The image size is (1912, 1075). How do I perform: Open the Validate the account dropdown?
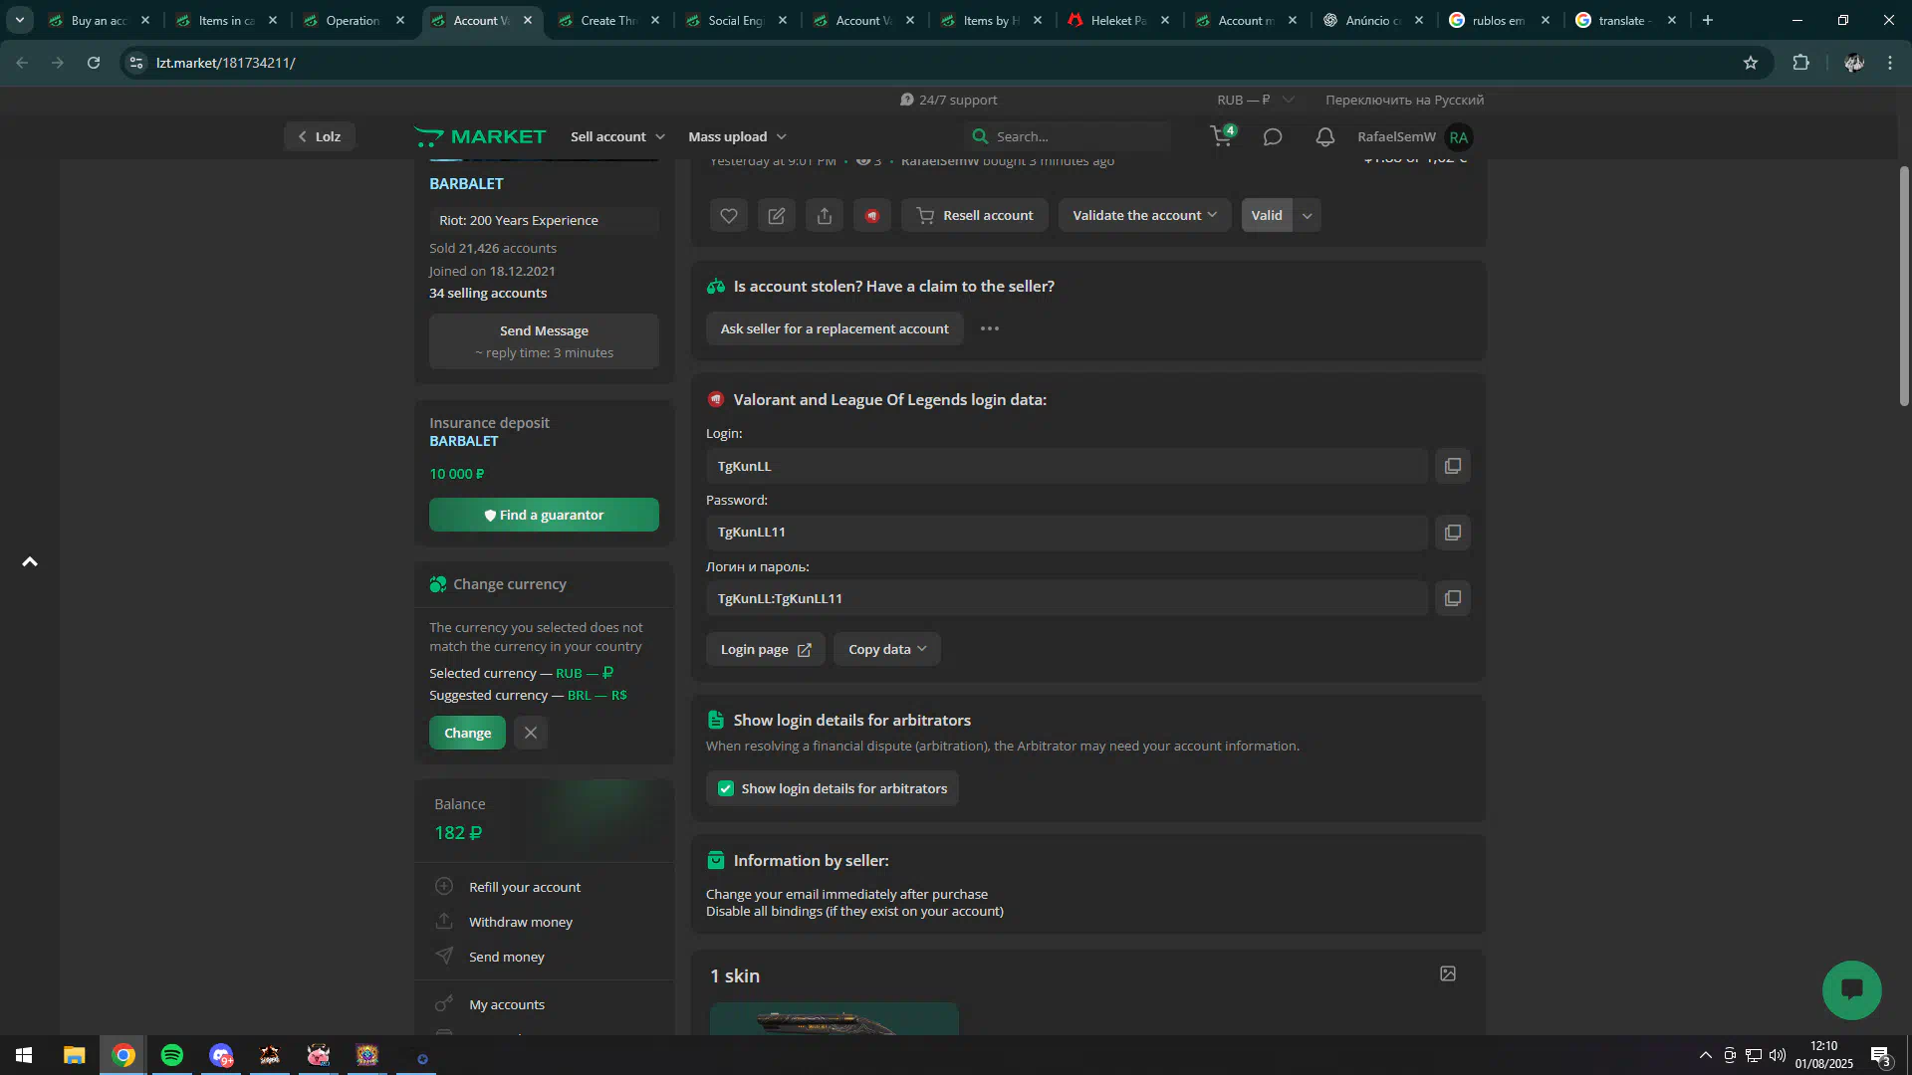1144,215
